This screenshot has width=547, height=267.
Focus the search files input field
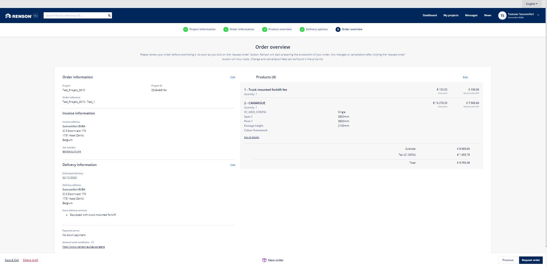coord(75,16)
